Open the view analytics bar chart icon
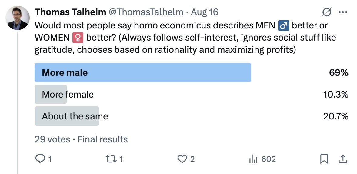 pos(253,159)
